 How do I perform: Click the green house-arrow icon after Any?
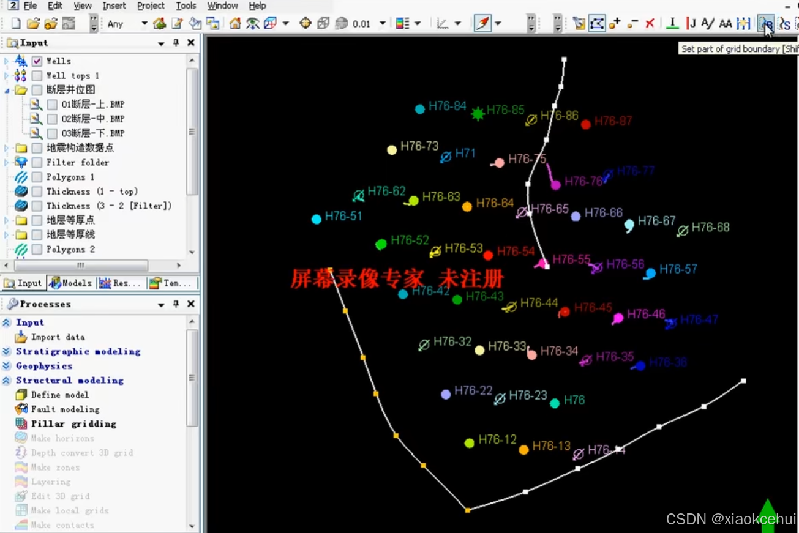pos(159,24)
